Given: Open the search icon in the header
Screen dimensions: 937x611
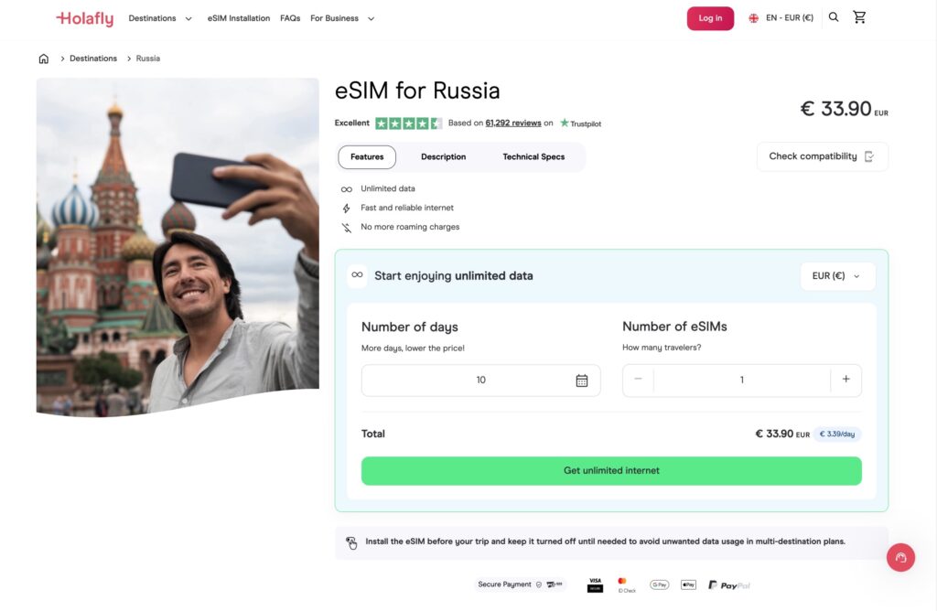Looking at the screenshot, I should point(834,16).
